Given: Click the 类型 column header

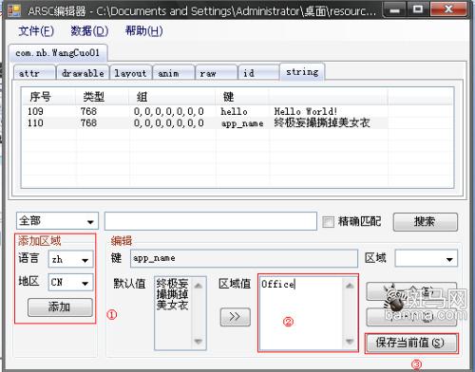Looking at the screenshot, I should [x=102, y=97].
